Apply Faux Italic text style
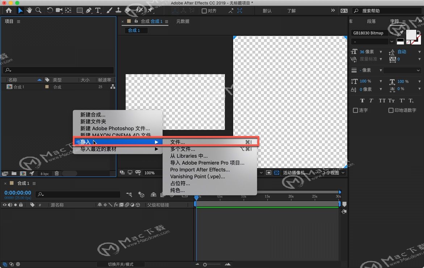Viewport: 424px width, 268px height. pyautogui.click(x=371, y=101)
